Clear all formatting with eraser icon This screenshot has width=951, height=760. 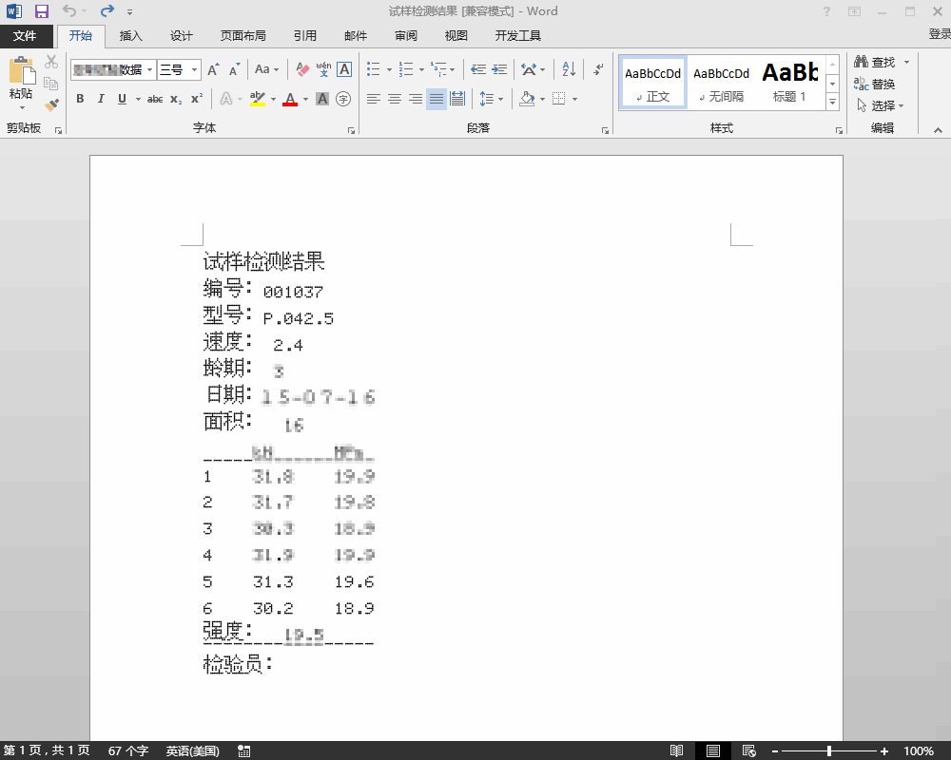(302, 69)
